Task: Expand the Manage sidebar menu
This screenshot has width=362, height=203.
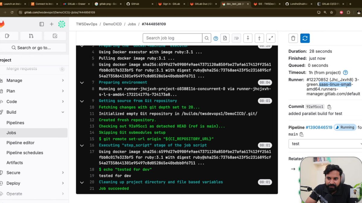Action: [33, 80]
